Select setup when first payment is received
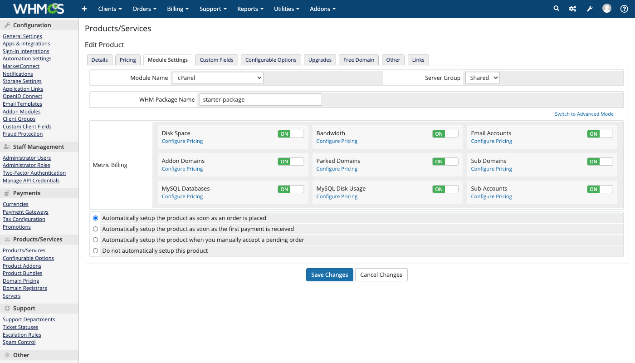This screenshot has height=363, width=635. [x=95, y=229]
